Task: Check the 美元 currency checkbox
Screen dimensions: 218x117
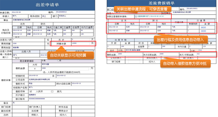Action: click(51, 91)
